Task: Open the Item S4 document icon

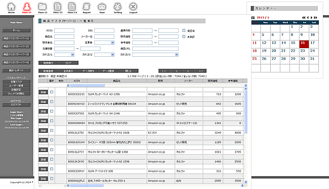Action: tap(72, 7)
